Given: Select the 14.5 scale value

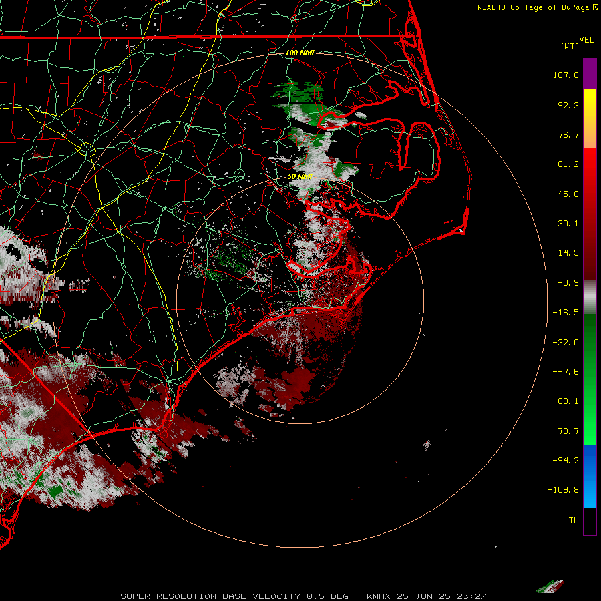Looking at the screenshot, I should pos(568,253).
